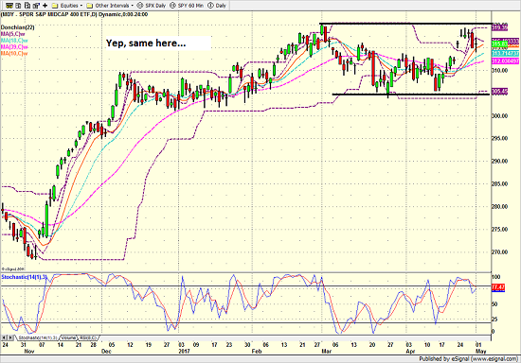Image resolution: width=521 pixels, height=363 pixels.
Task: Switch to the Volume study tab
Action: tap(68, 337)
